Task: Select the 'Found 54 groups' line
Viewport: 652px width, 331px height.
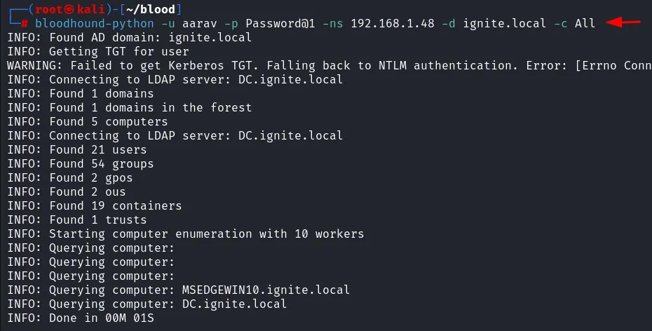Action: (80, 163)
